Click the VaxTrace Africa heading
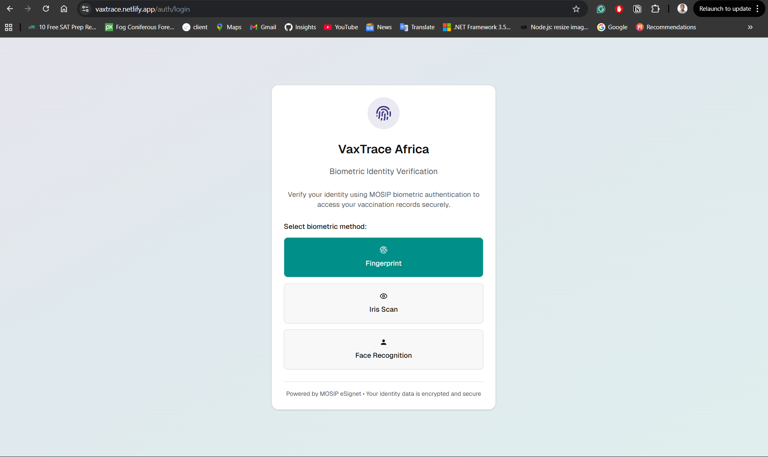Screen dimensions: 768x457 384,149
